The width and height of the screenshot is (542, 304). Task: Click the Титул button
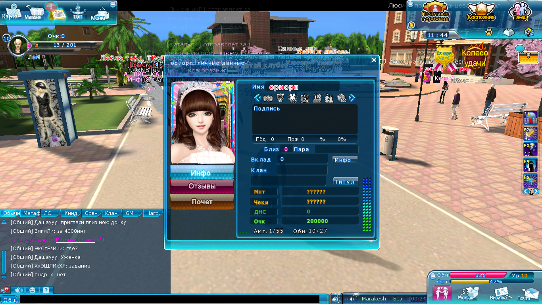point(346,181)
